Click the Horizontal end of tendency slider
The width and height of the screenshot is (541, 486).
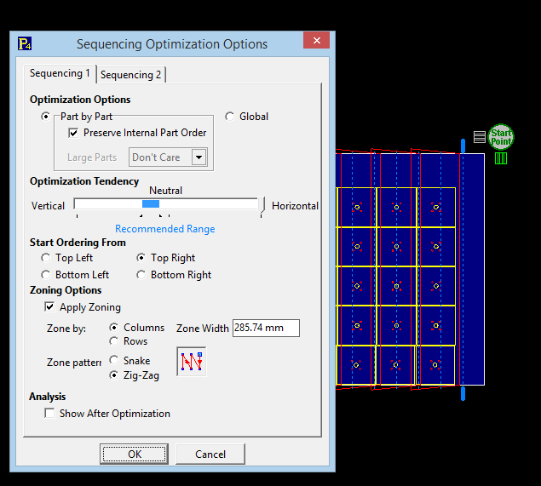[x=295, y=206]
